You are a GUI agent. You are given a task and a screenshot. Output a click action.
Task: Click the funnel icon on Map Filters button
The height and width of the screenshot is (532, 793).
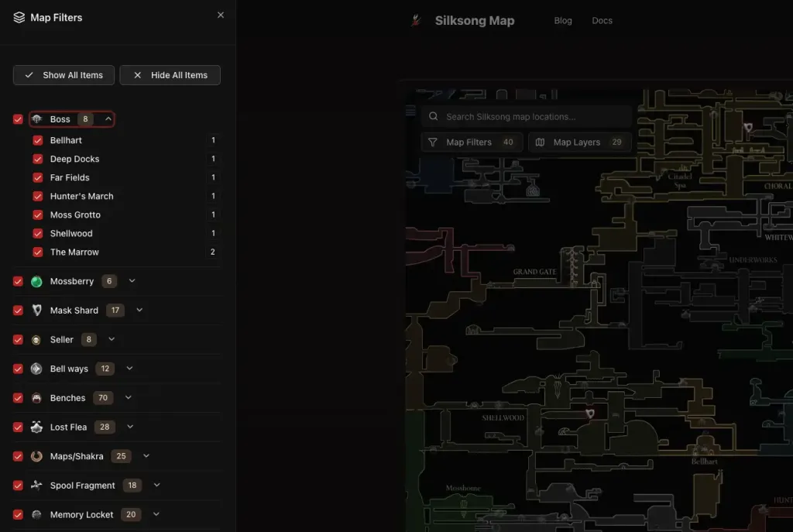(x=432, y=142)
